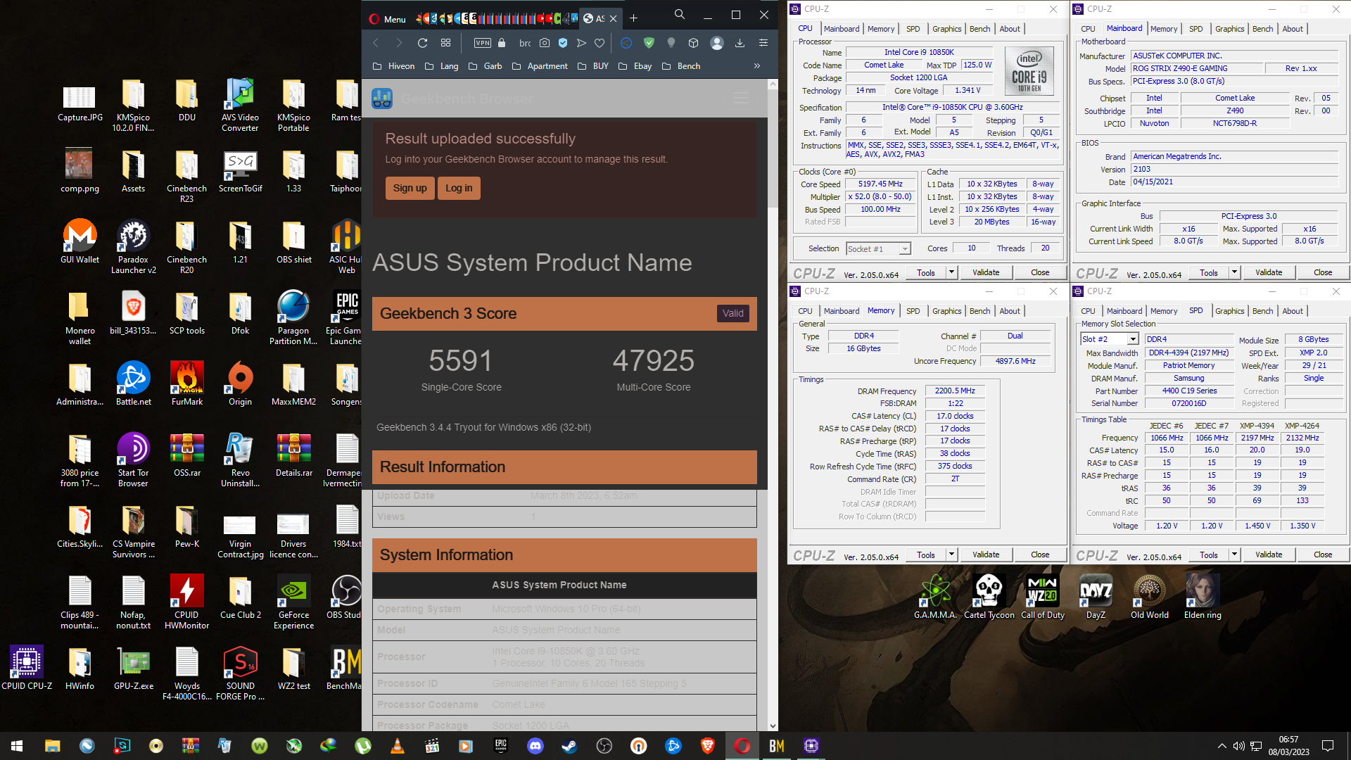Image resolution: width=1351 pixels, height=760 pixels.
Task: Open the Apartment bookmarks folder
Action: pos(540,66)
